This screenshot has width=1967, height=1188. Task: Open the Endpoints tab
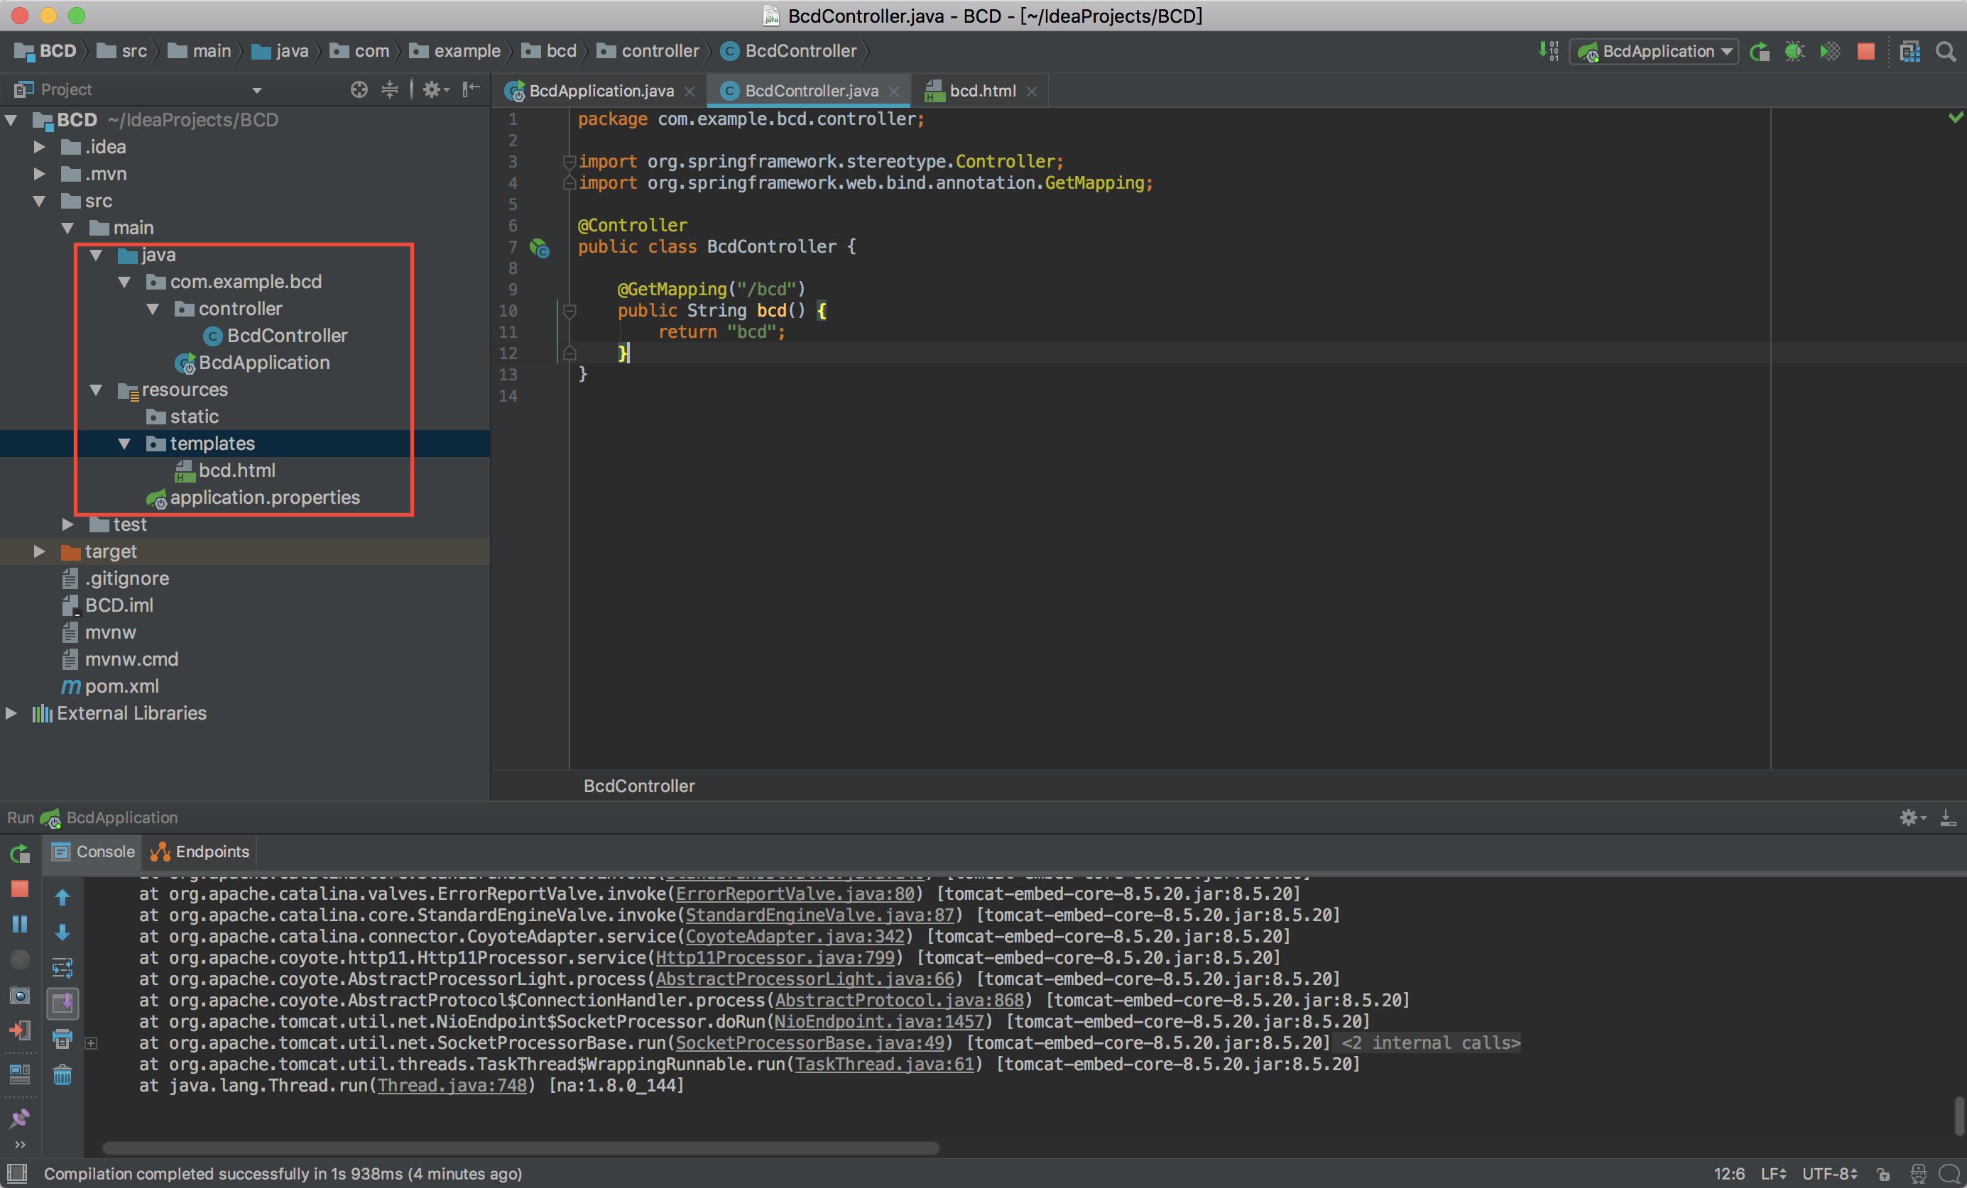coord(201,852)
